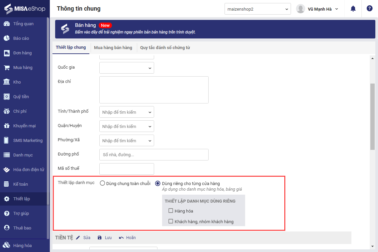Switch to Mua hàng bán hàng tab
Screen dimensions: 378x252
coord(113,48)
